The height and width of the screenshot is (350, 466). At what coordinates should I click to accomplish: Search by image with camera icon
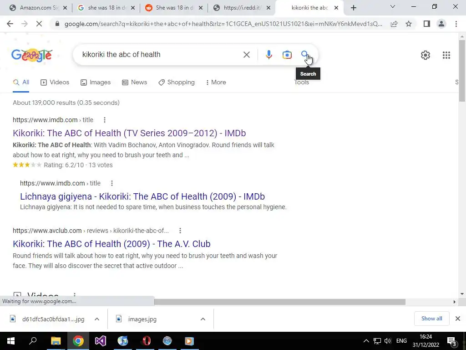[x=287, y=55]
